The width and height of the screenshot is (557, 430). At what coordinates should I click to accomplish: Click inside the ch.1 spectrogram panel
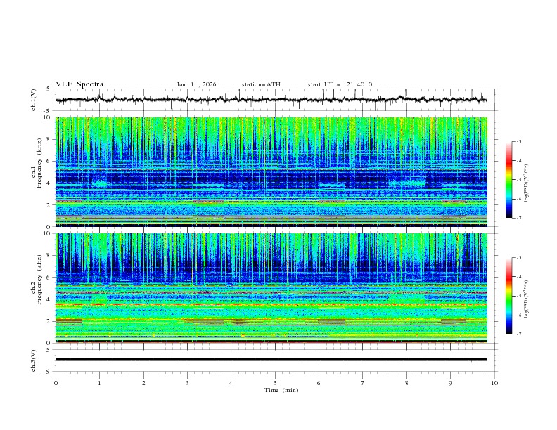click(x=271, y=171)
